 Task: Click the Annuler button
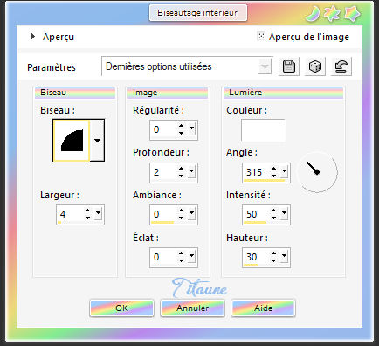[x=192, y=308]
